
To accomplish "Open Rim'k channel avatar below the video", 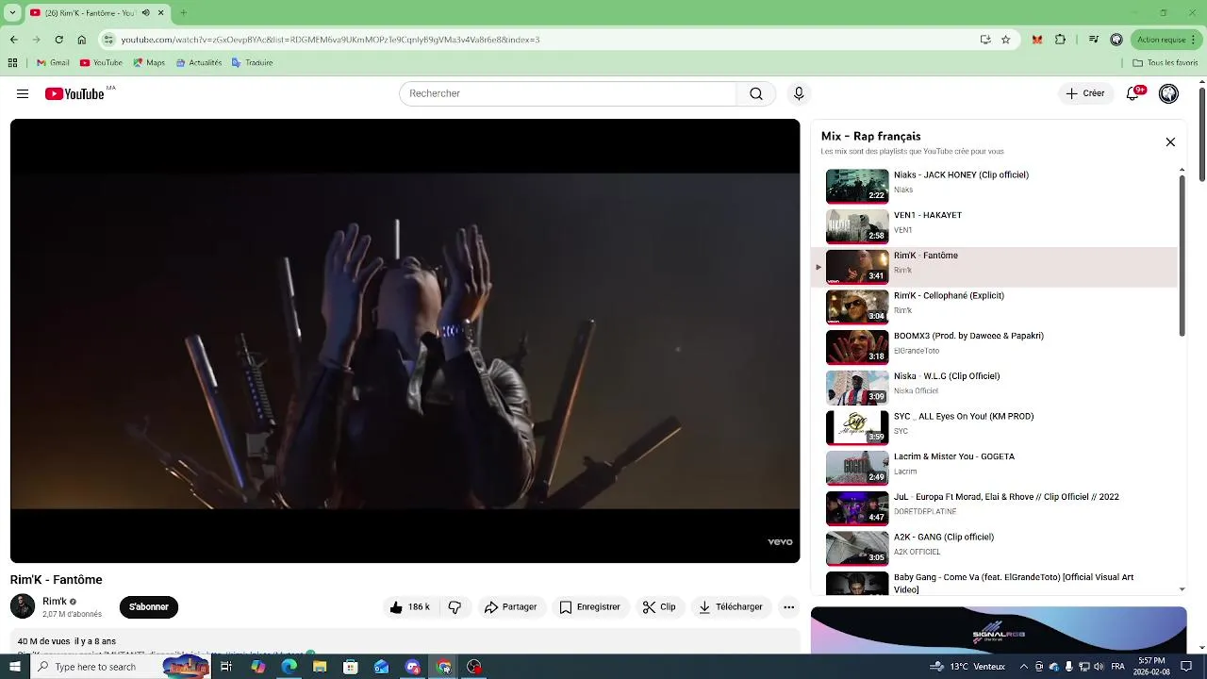I will (x=23, y=606).
